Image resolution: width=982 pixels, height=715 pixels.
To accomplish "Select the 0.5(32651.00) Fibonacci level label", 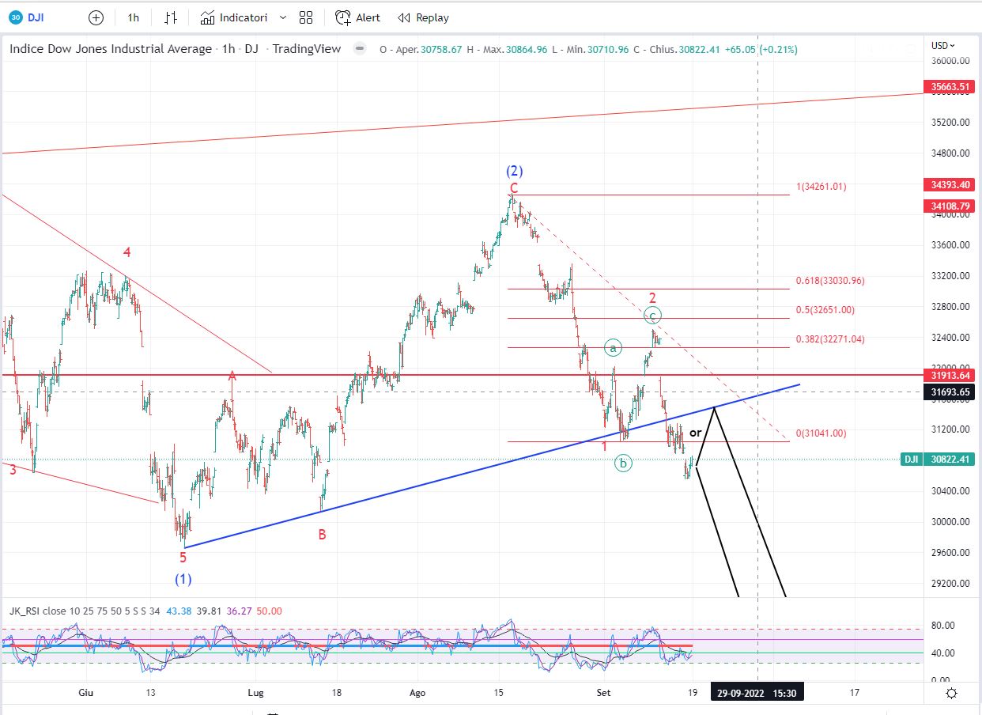I will tap(825, 310).
